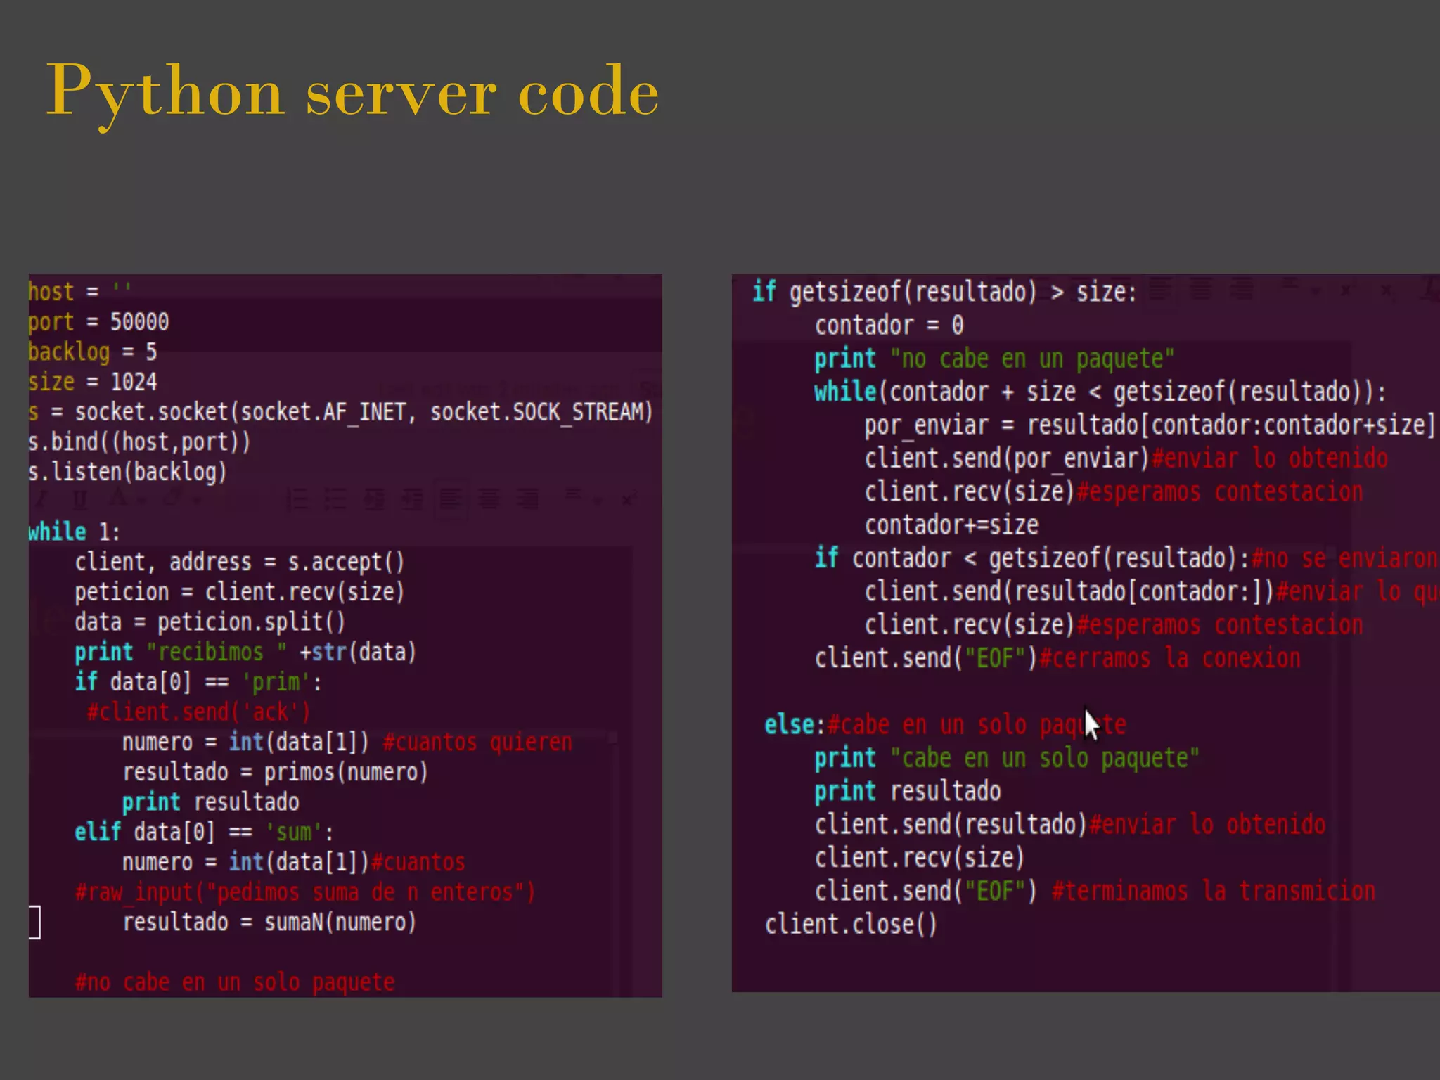Select print "cabe en un solo paquete" line

pyautogui.click(x=1007, y=758)
